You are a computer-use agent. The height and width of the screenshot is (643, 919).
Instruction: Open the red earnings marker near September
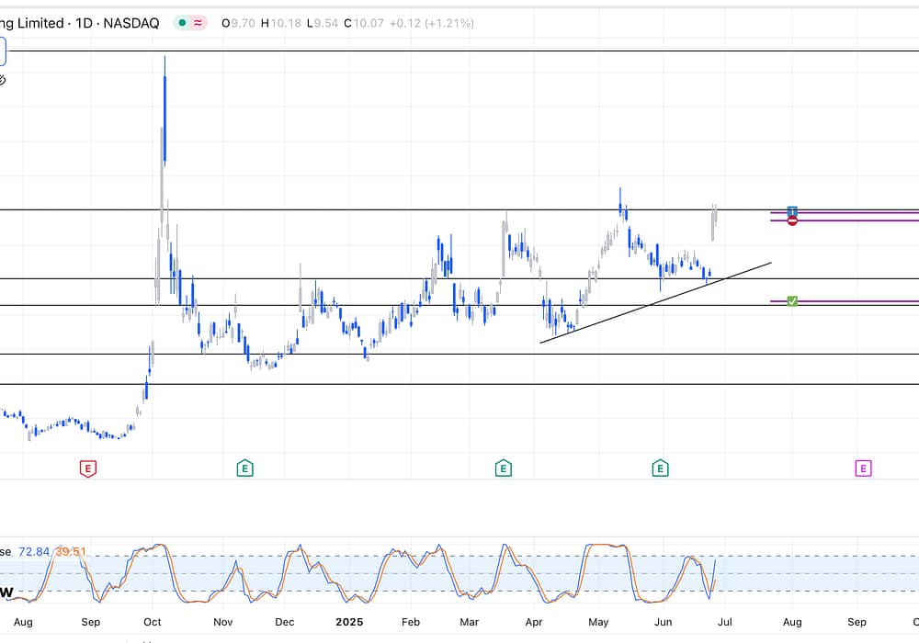coord(88,468)
